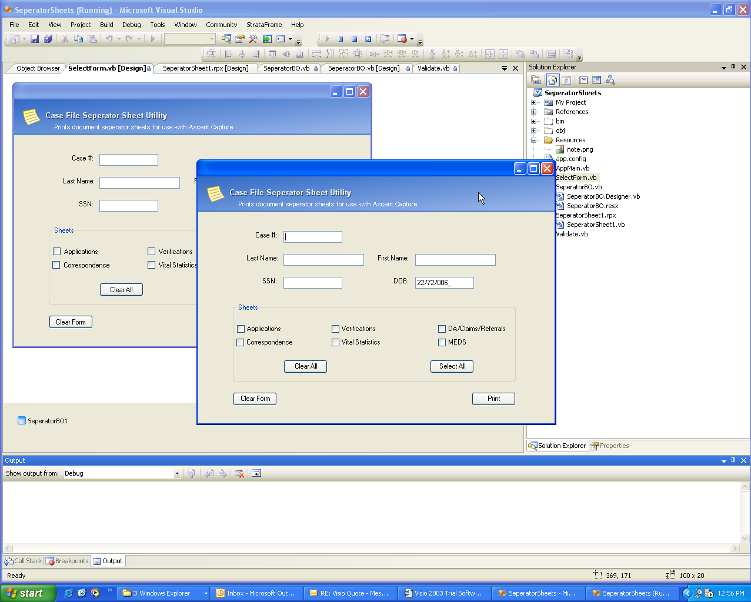Click the Save icon in the toolbar
This screenshot has width=751, height=602.
[35, 39]
